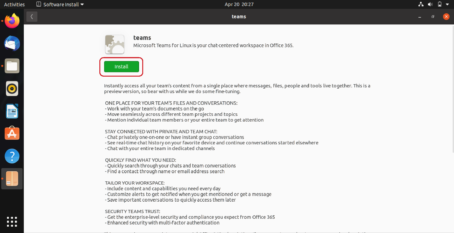Open Rhythmbox music player from the dock
This screenshot has height=233, width=454.
[x=12, y=89]
